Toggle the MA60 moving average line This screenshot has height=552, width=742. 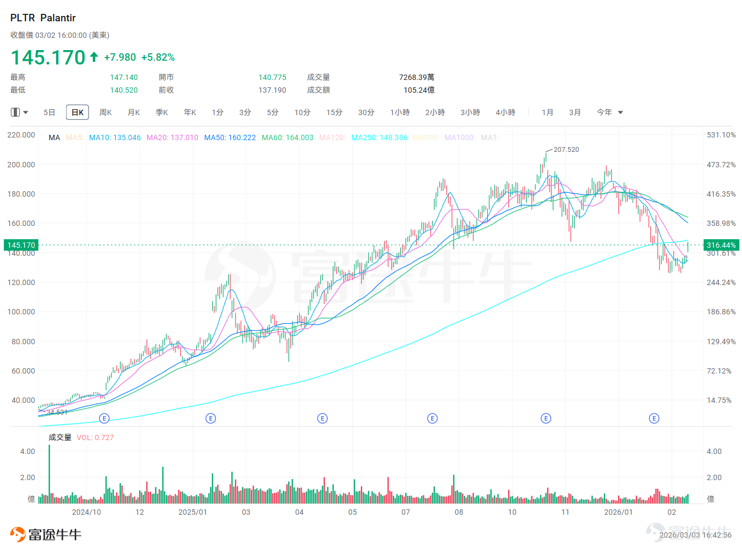288,137
